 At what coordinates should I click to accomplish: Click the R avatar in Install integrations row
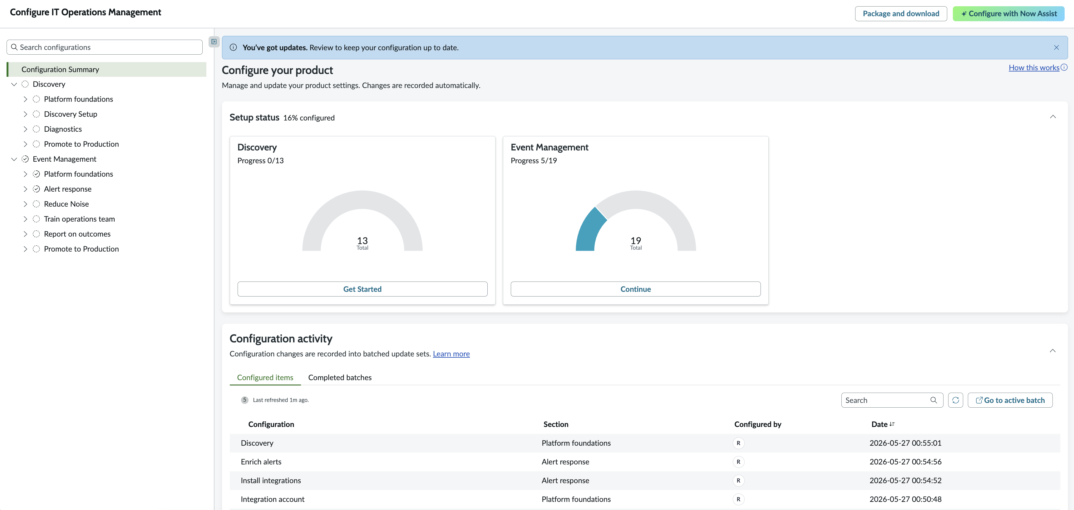pos(738,480)
